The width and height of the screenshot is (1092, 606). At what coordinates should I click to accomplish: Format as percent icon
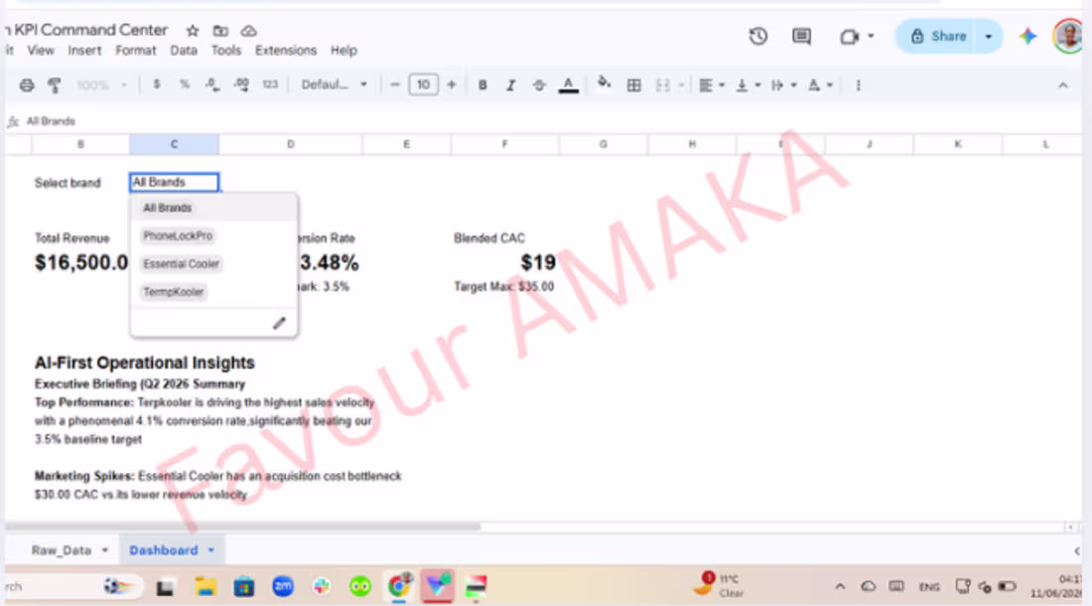185,84
